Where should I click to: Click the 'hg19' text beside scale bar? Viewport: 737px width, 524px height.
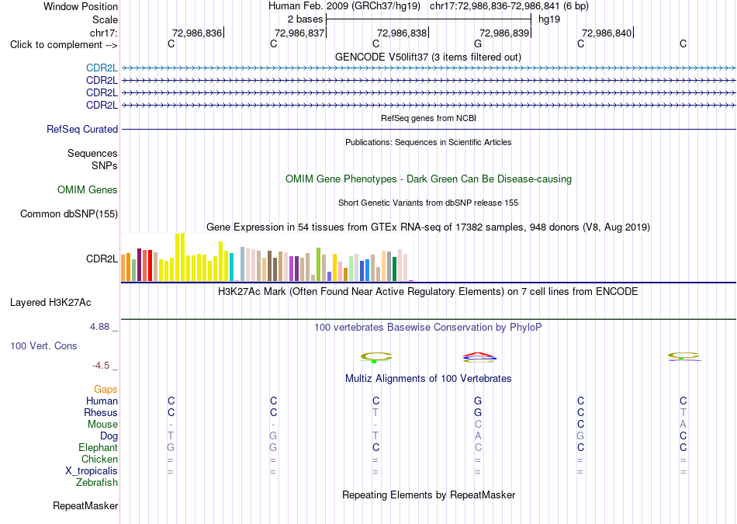coord(549,19)
